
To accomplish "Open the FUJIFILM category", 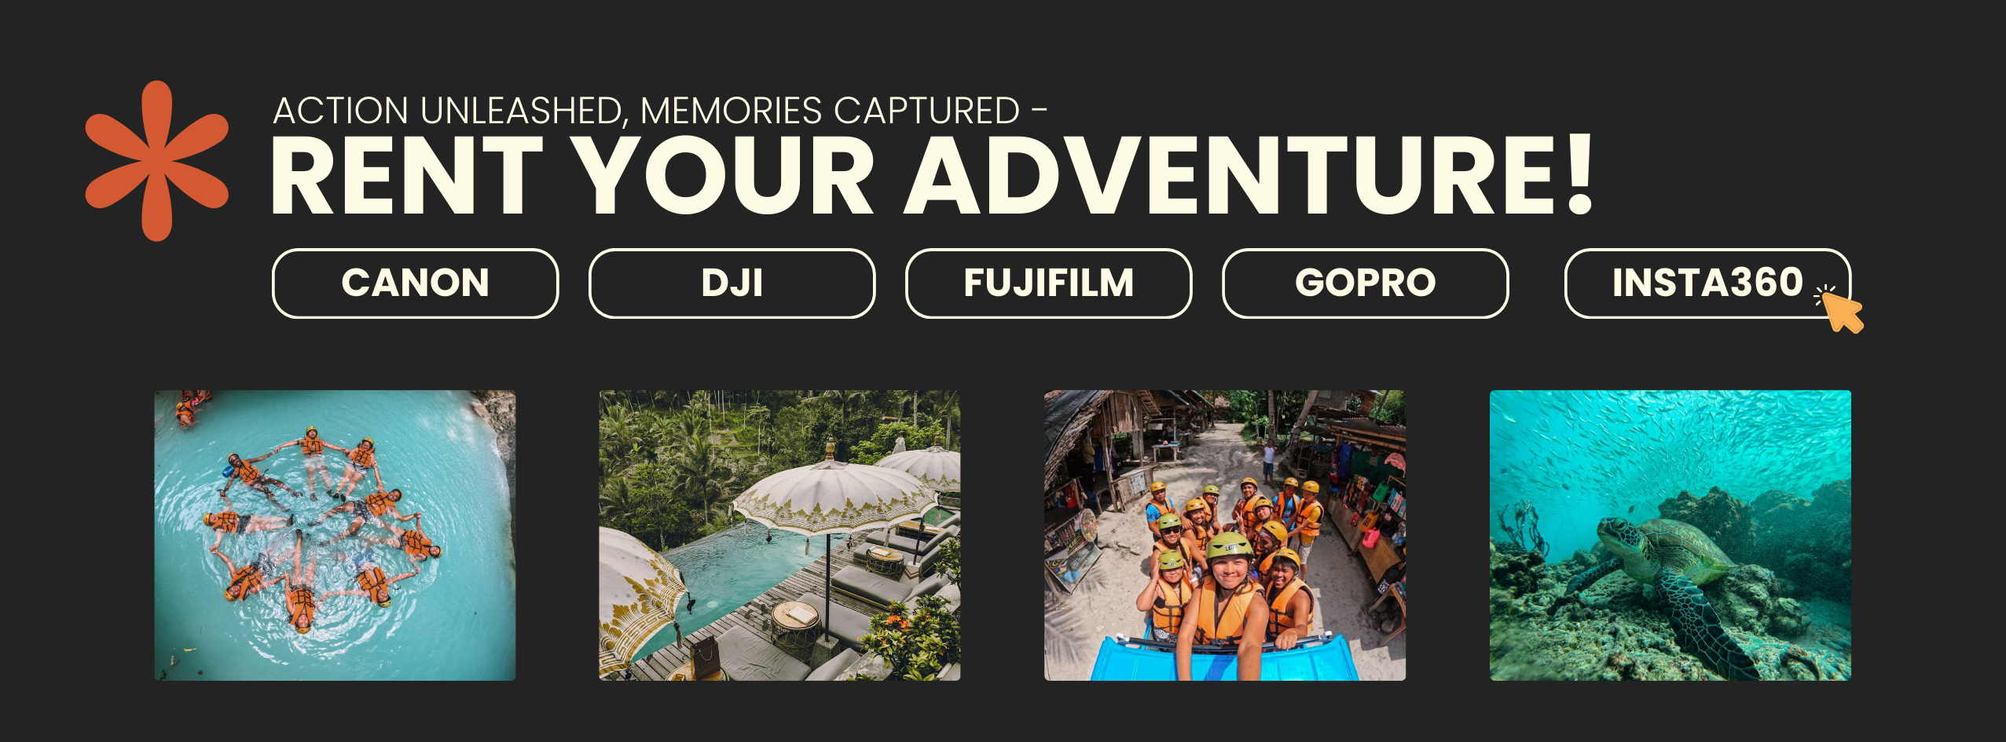I will pyautogui.click(x=1048, y=283).
